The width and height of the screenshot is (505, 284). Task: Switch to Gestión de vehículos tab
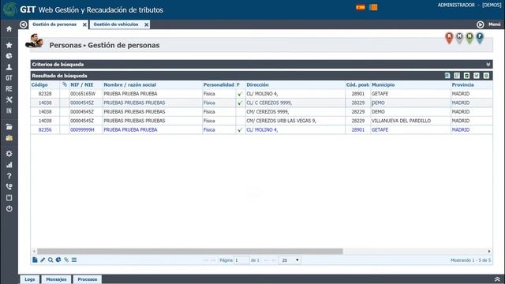tap(116, 24)
